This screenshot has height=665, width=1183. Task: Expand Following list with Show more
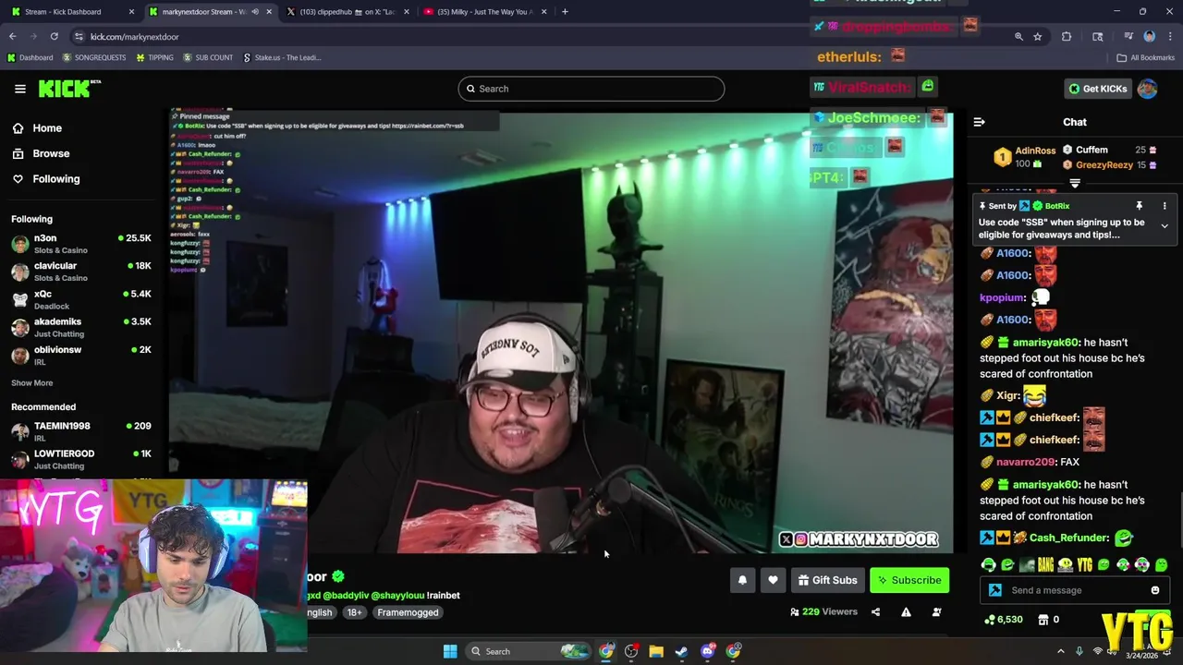coord(31,382)
